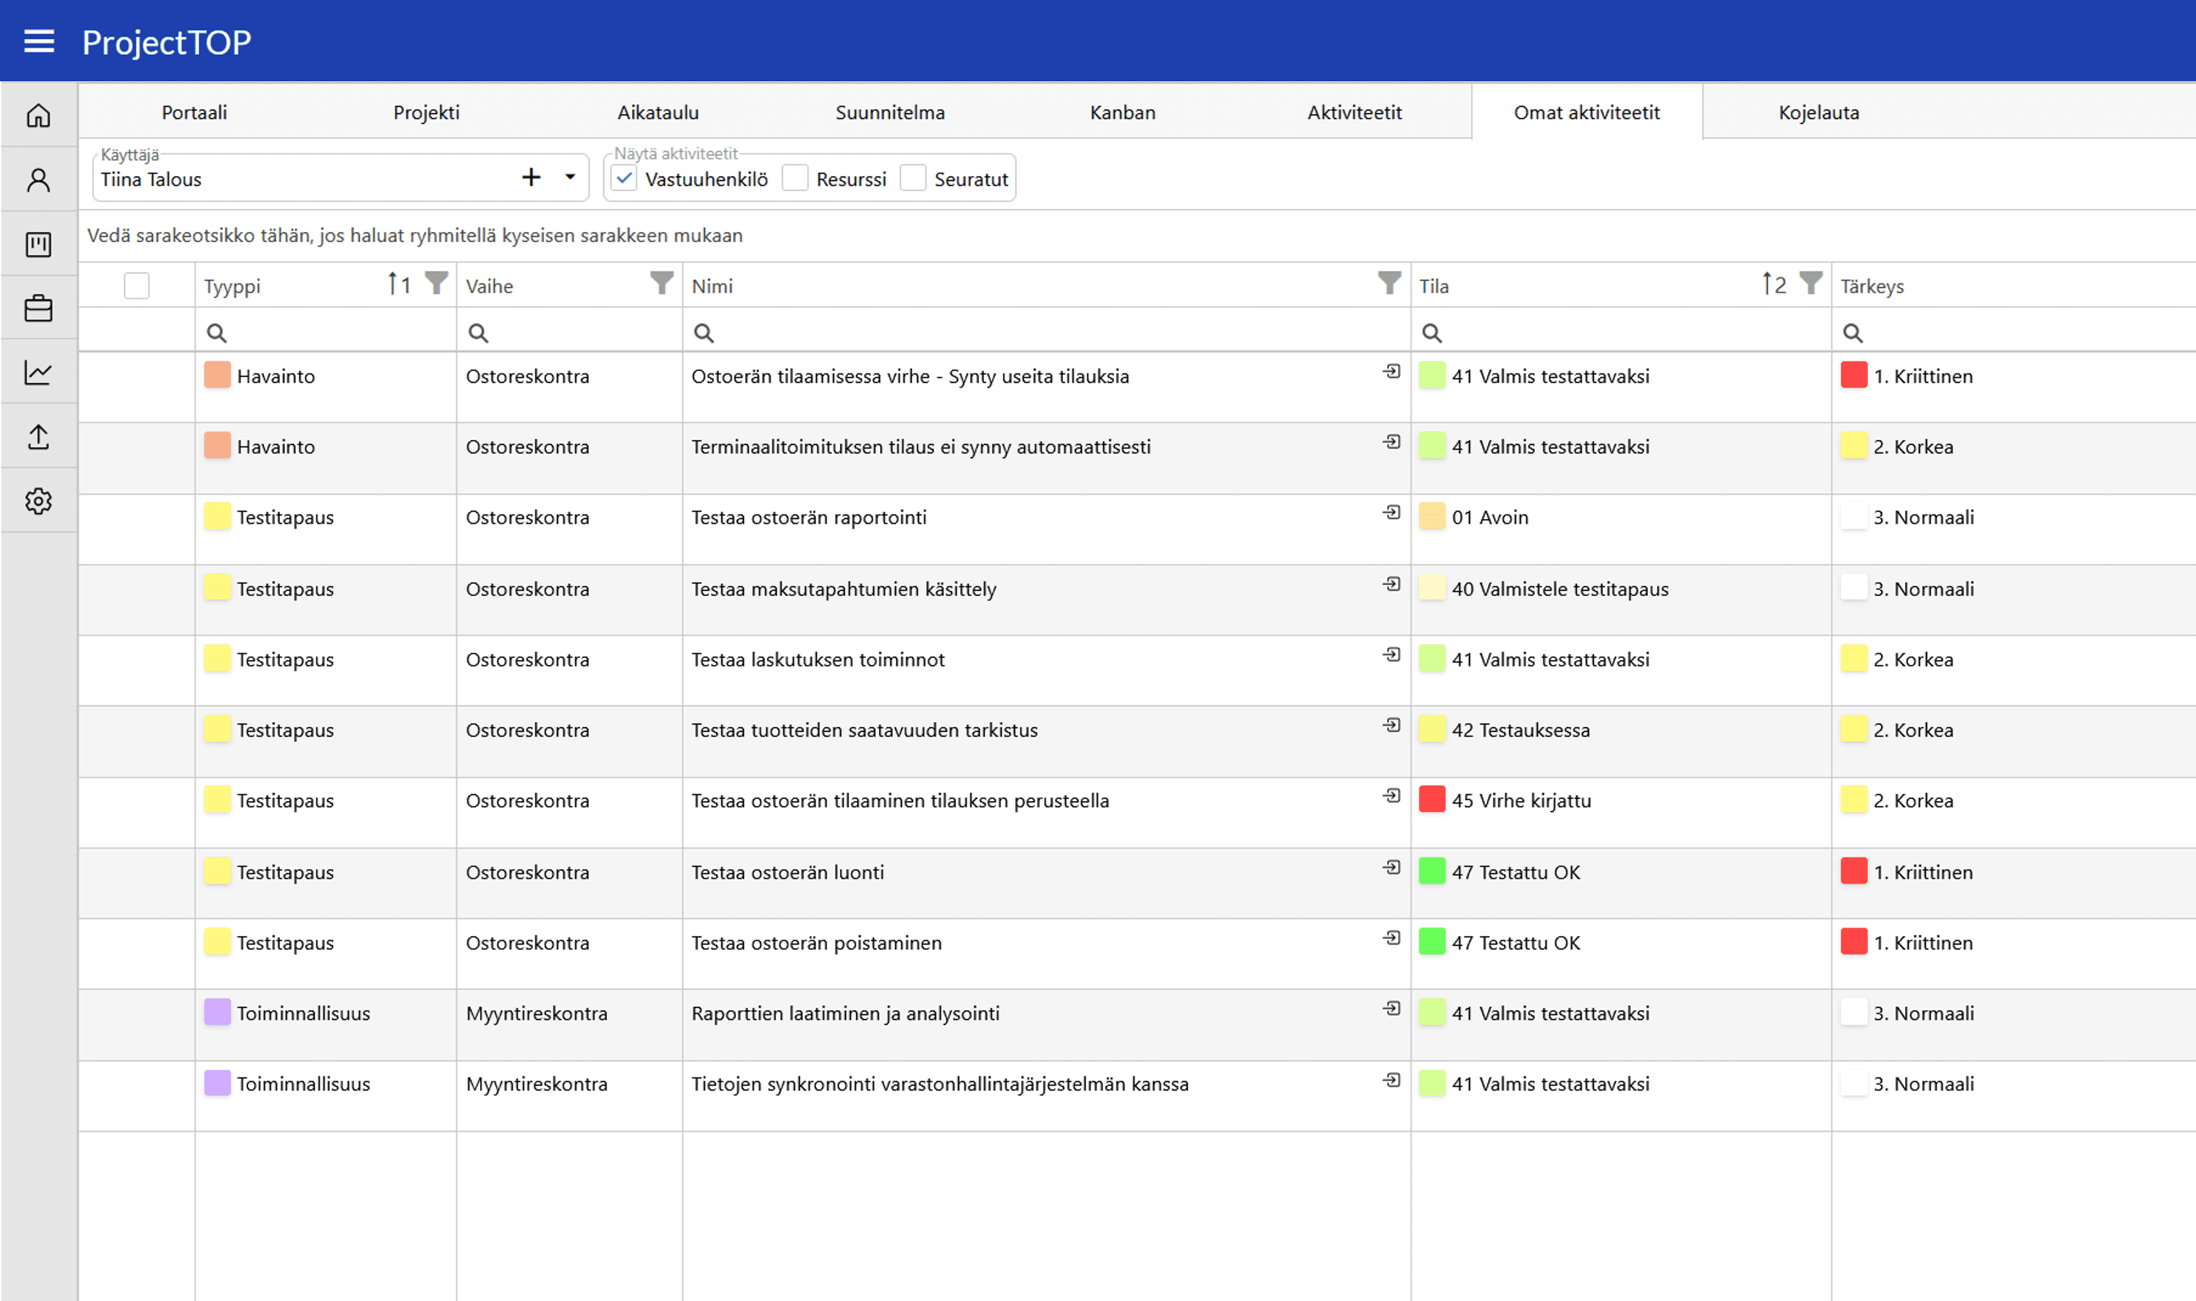
Task: Tick the select-all checkbox in table header
Action: 137,286
